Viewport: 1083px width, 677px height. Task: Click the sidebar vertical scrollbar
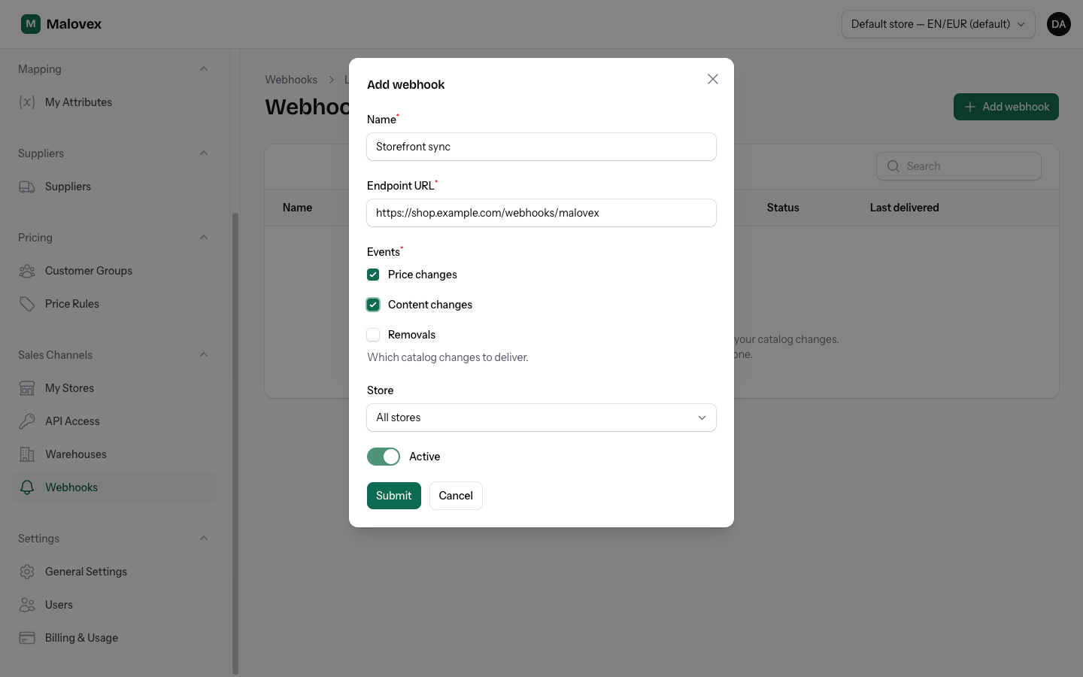(x=235, y=444)
